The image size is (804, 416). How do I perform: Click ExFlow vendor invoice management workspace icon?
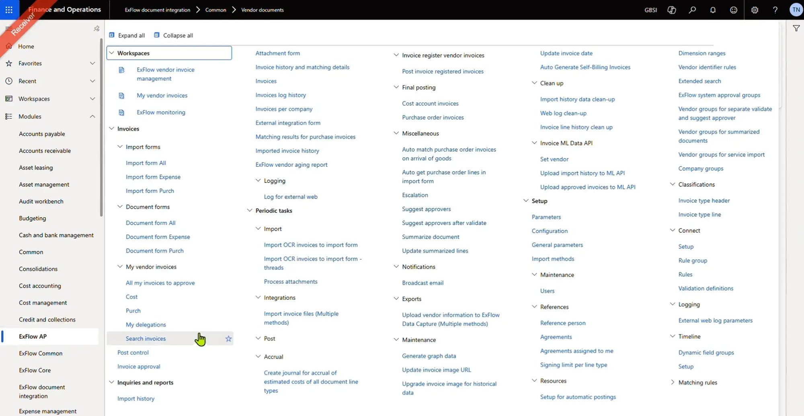tap(121, 70)
